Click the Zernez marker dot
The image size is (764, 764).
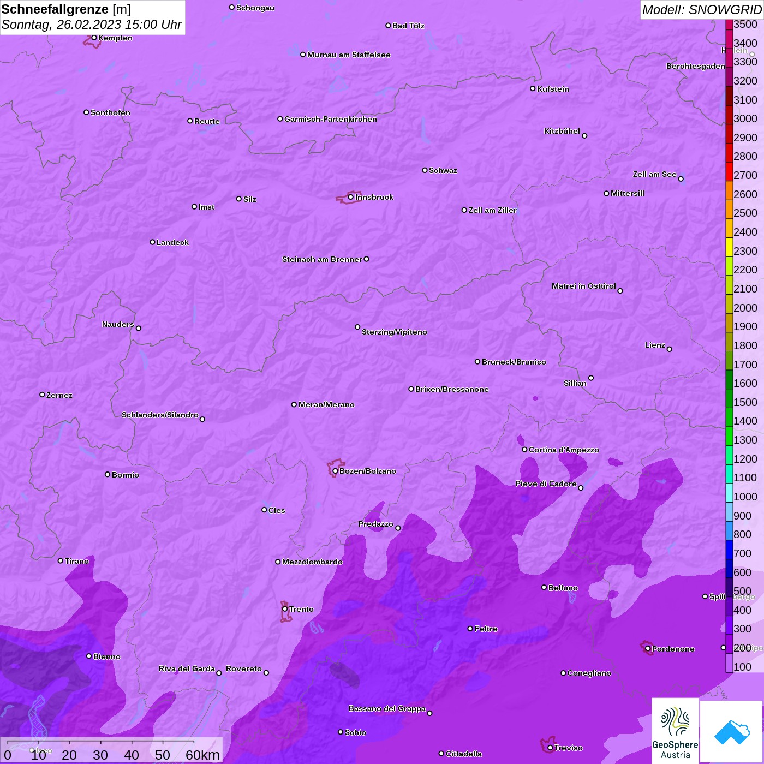[42, 395]
